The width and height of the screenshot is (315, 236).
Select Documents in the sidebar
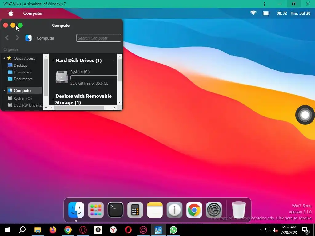tap(23, 79)
